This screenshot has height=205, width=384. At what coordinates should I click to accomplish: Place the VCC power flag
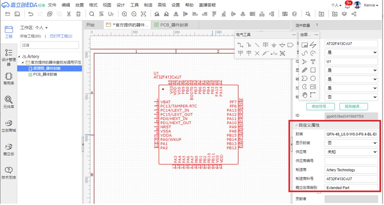coord(241,53)
